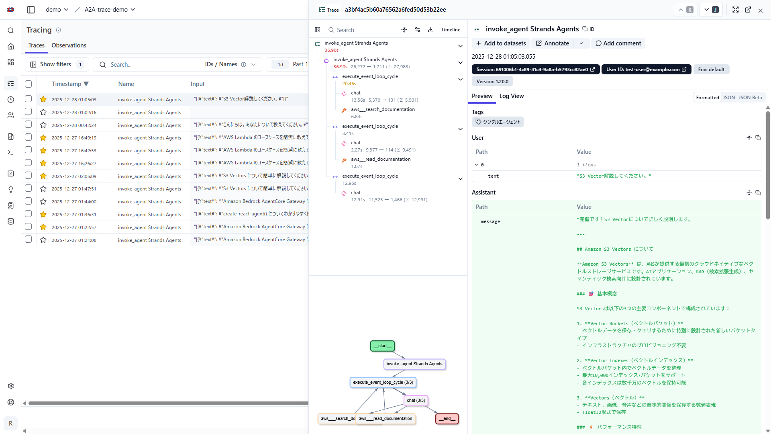The width and height of the screenshot is (771, 434).
Task: Click the Add to datasets button
Action: coord(501,43)
